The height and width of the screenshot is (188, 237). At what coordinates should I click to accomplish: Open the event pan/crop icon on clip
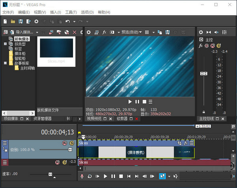(x=180, y=143)
